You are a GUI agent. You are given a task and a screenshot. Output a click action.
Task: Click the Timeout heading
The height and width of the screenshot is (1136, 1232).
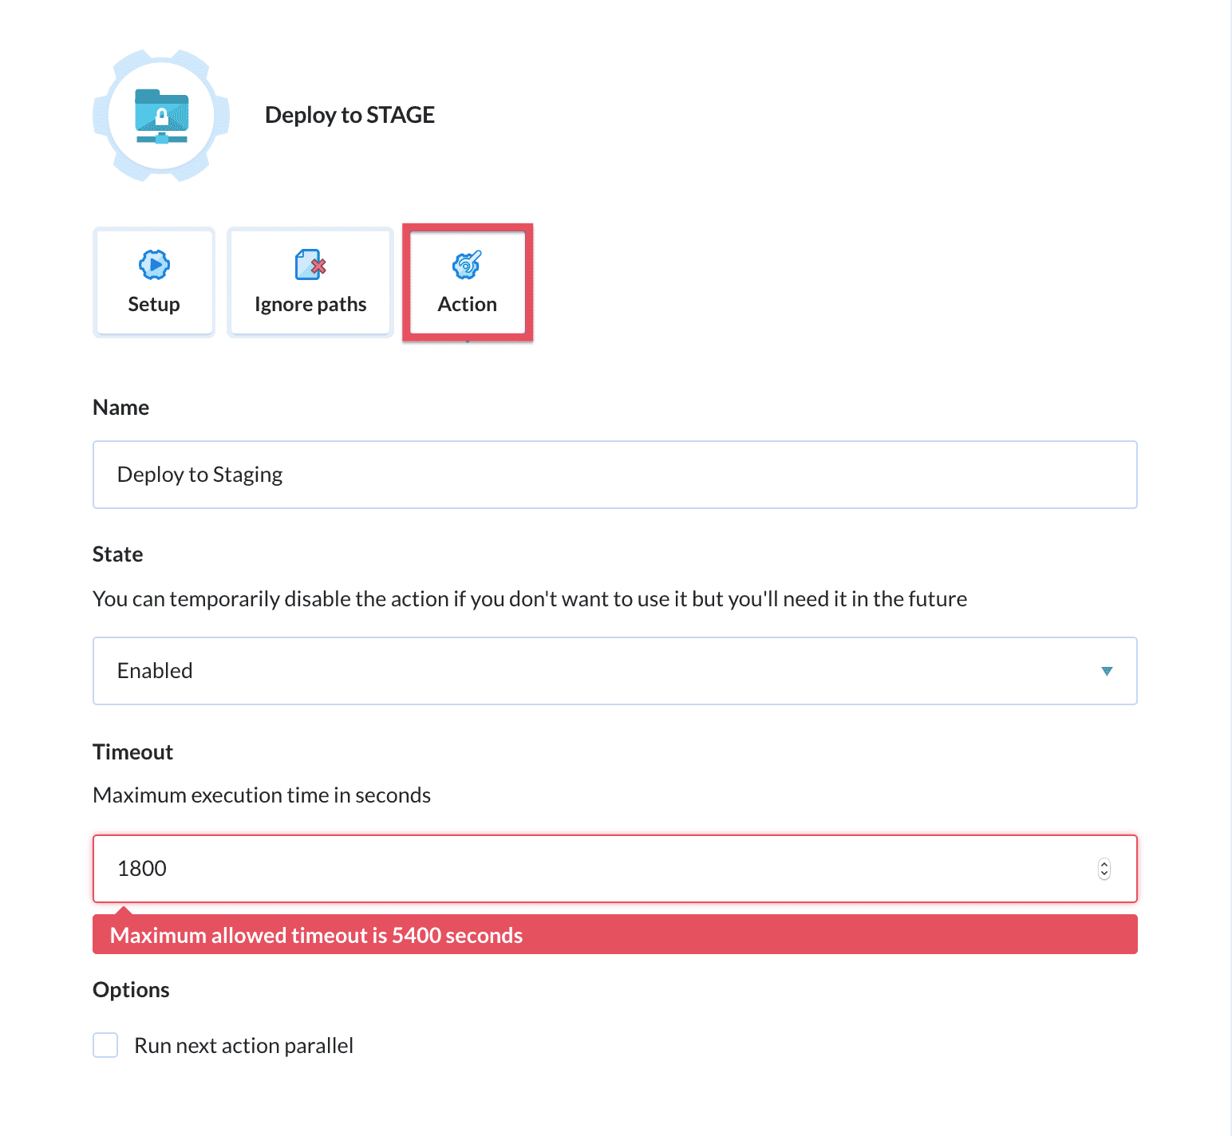133,752
